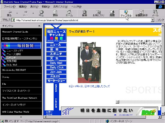Open WNI Cyber Weather World channel

(x=21, y=112)
